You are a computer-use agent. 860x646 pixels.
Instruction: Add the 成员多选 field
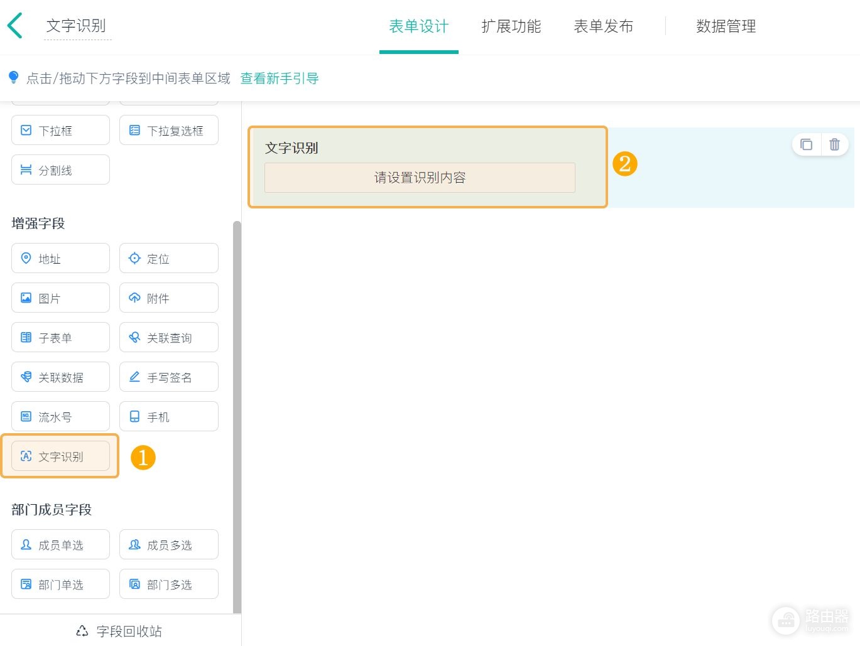click(169, 544)
